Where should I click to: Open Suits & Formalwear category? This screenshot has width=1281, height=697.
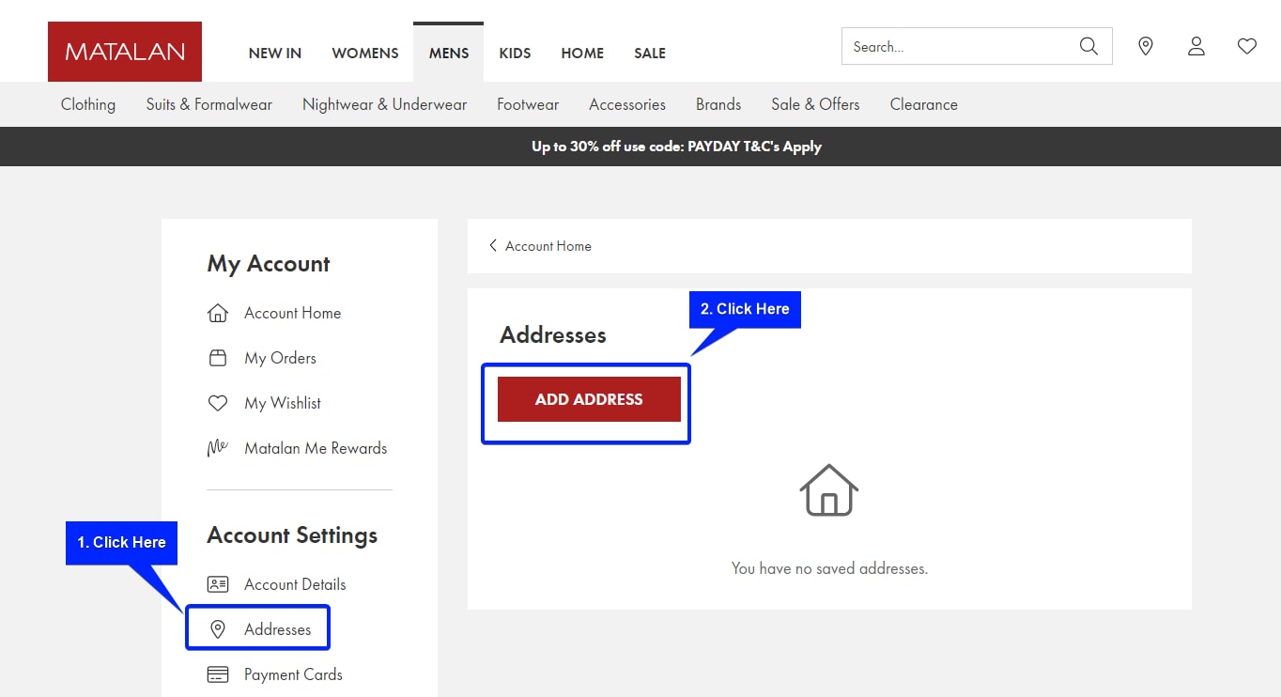pos(209,104)
